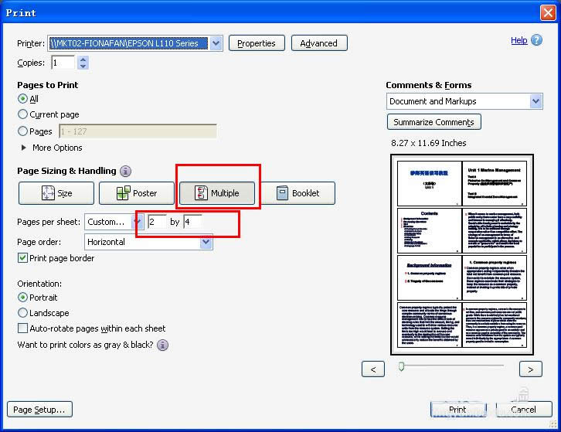Click the Page Sizing & Handling info icon
Viewport: 561px width, 432px height.
pyautogui.click(x=125, y=172)
